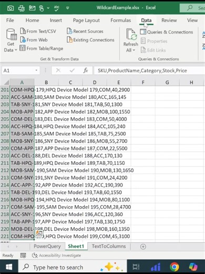Switch to the Review tab
The width and height of the screenshot is (205, 274).
click(x=169, y=21)
